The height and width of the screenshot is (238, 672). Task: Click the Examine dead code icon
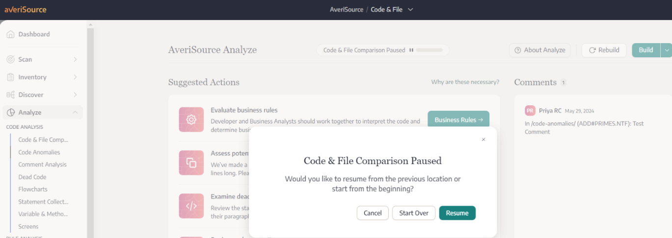pos(191,206)
